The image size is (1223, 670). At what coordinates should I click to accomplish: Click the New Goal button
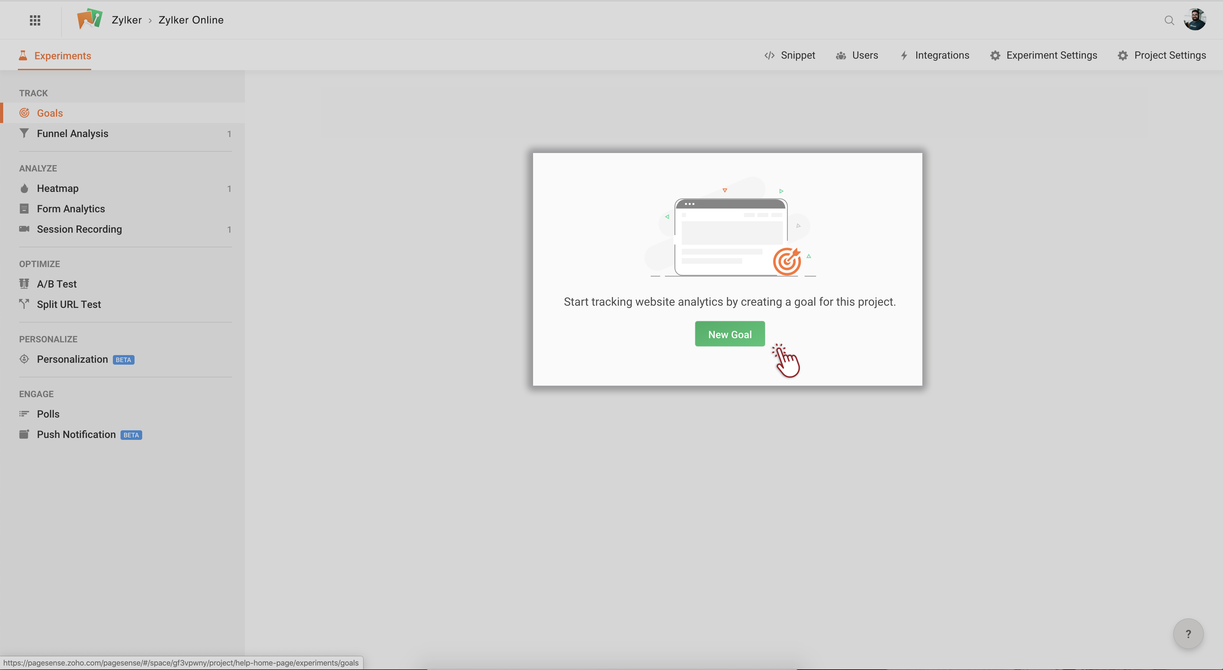click(730, 334)
